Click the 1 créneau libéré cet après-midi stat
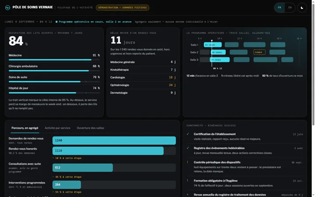315x197 pixels. pos(240,76)
